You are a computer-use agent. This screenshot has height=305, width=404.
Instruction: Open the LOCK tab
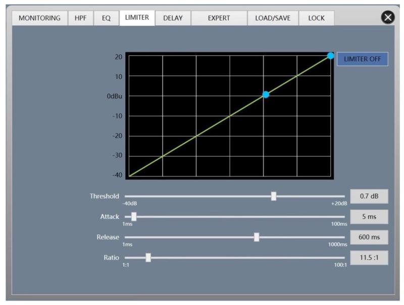click(x=316, y=18)
